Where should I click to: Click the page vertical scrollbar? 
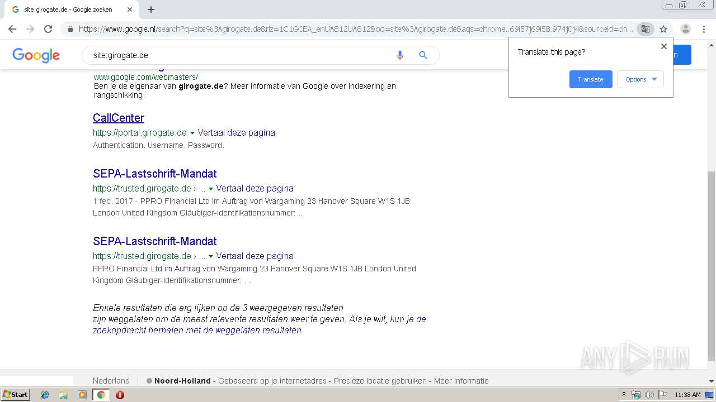pos(712,266)
